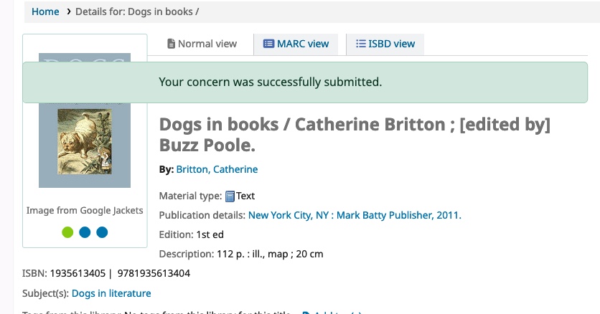
Task: Click the Image from Google Jackets caption
Action: point(85,211)
